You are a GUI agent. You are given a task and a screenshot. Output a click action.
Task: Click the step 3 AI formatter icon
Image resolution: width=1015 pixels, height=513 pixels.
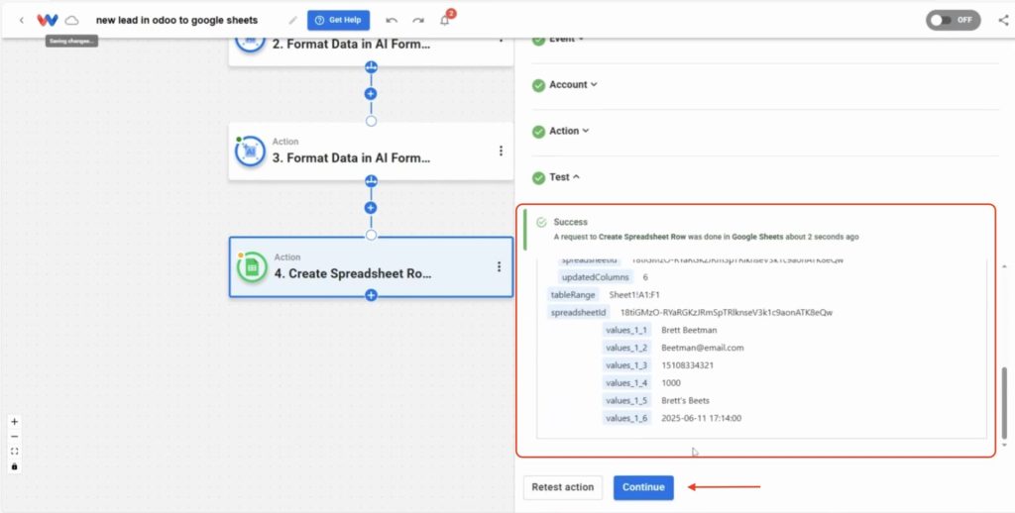(251, 152)
